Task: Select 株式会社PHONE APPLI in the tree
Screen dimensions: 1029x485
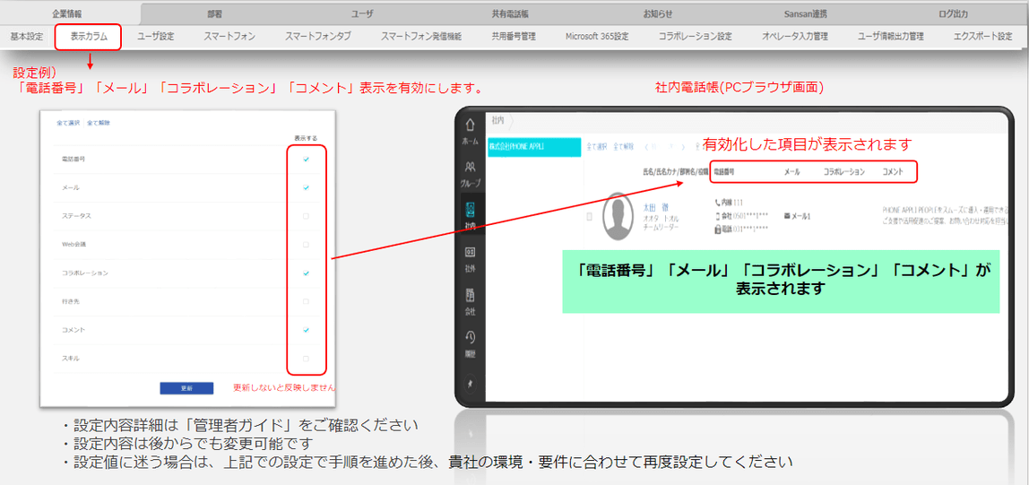Action: coord(535,147)
